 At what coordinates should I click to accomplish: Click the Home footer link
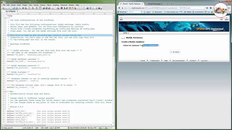point(142,61)
